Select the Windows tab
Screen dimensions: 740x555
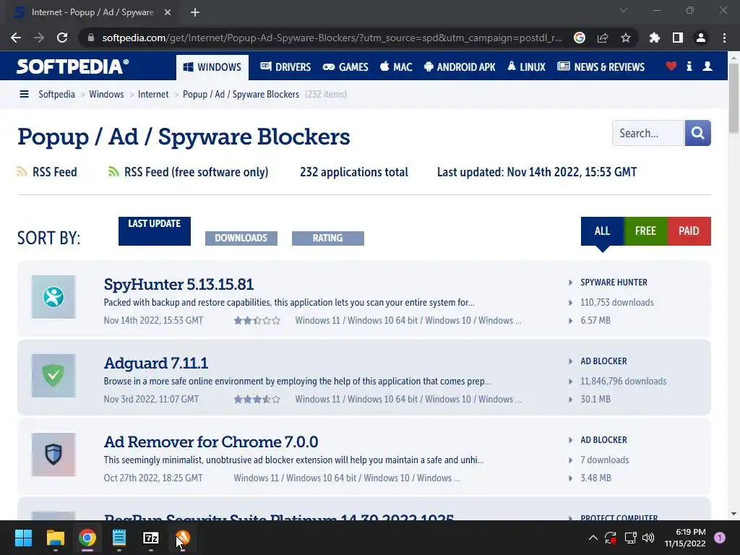coord(212,67)
